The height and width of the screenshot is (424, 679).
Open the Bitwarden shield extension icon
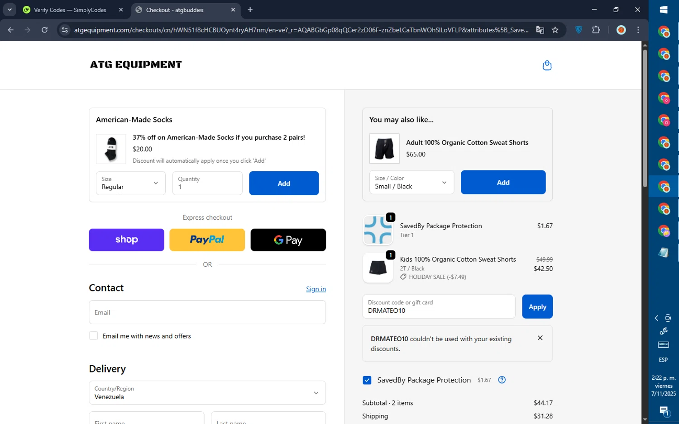point(579,30)
